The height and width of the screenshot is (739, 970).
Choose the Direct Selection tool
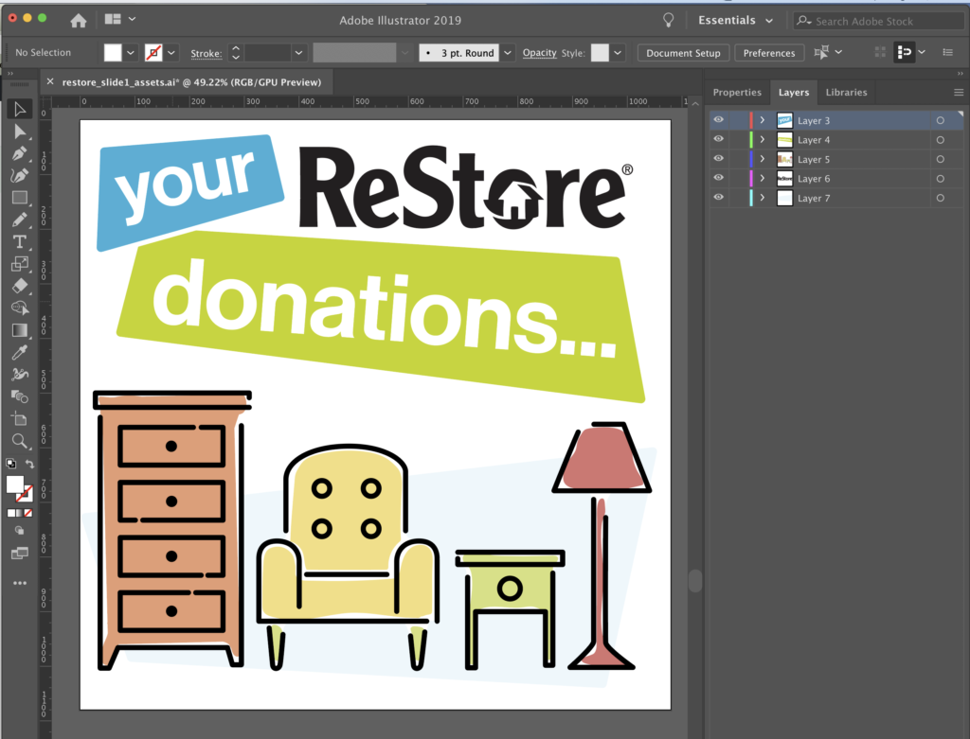point(20,132)
